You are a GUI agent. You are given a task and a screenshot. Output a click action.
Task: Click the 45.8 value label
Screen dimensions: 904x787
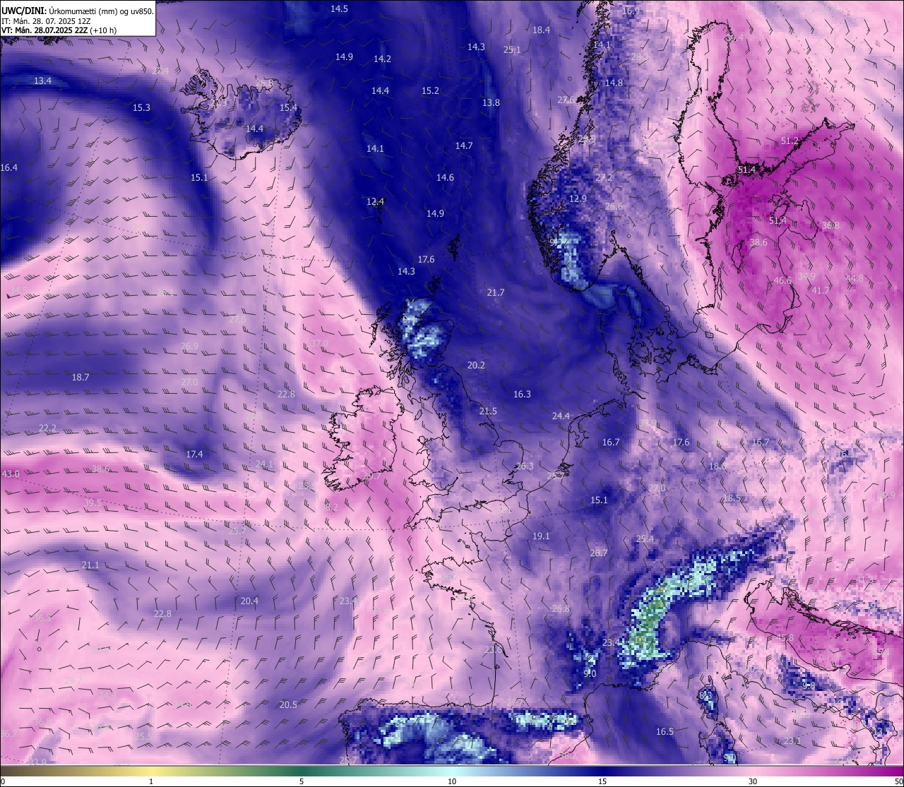pyautogui.click(x=785, y=638)
